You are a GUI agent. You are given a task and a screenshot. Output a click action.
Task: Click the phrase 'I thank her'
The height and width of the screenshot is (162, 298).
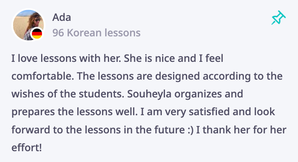[x=213, y=130]
